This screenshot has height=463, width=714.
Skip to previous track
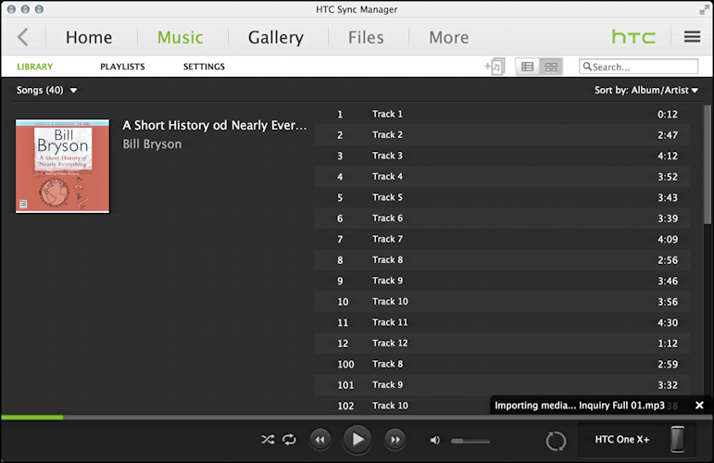click(320, 439)
